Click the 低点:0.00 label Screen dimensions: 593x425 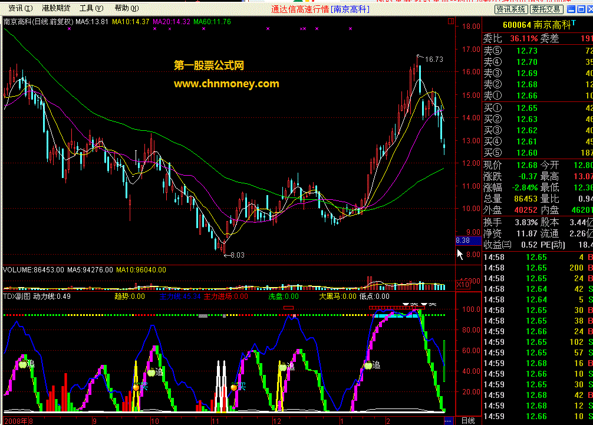374,296
